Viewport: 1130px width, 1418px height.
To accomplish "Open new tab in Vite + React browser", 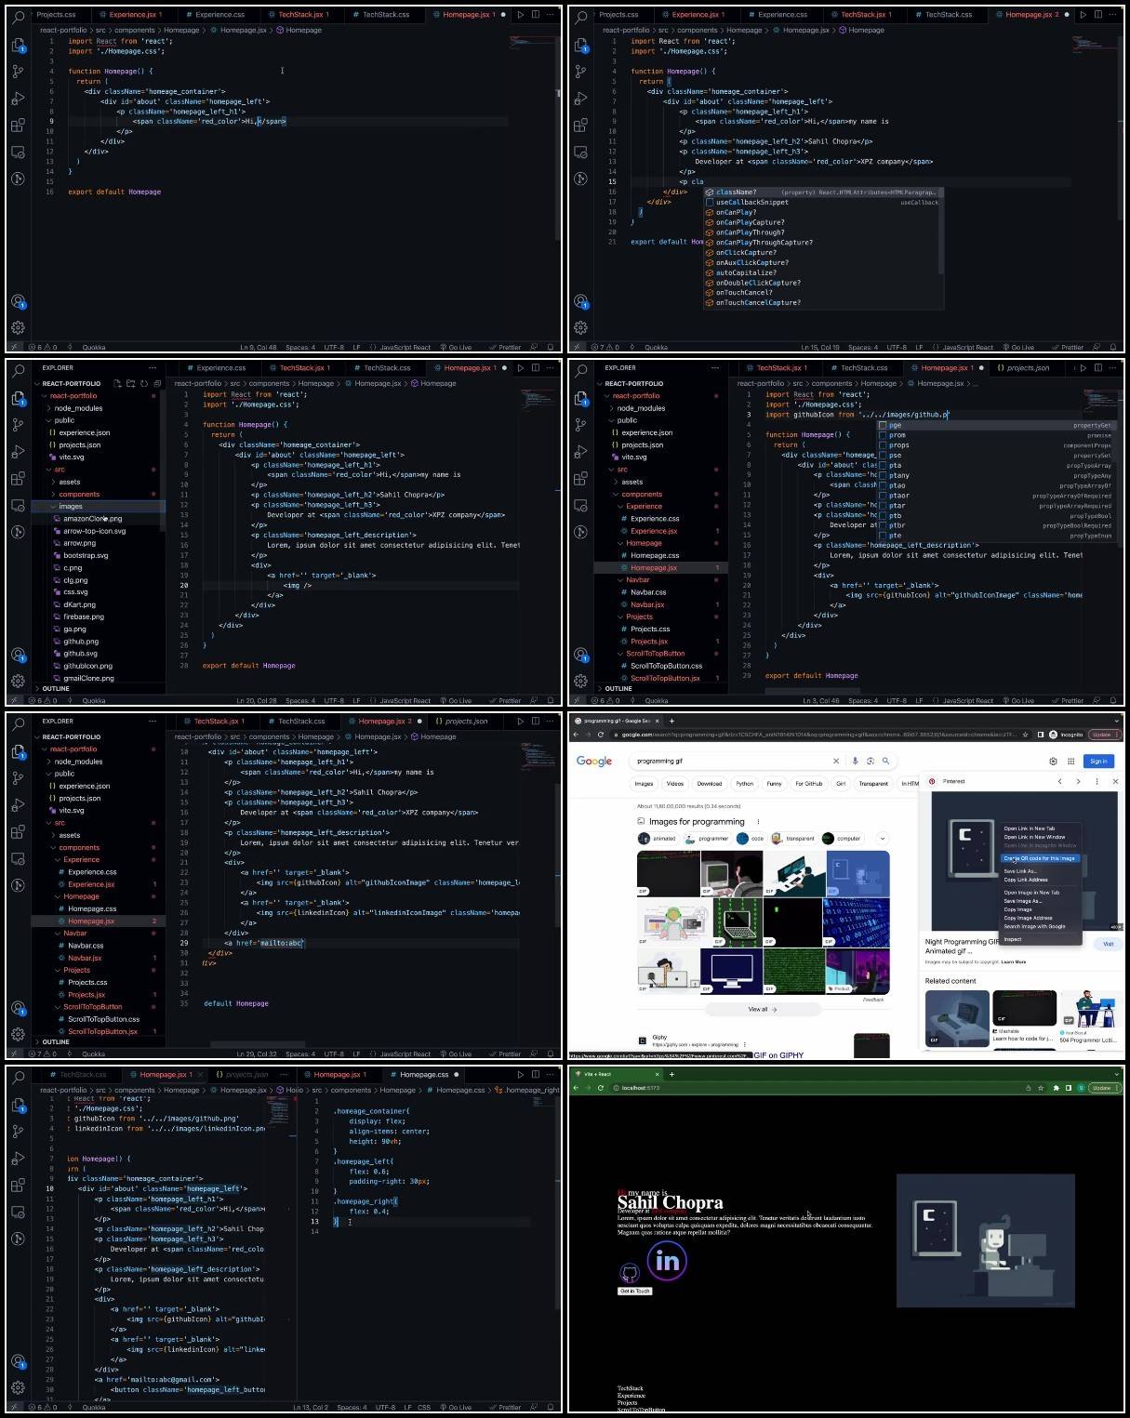I will 671,1074.
